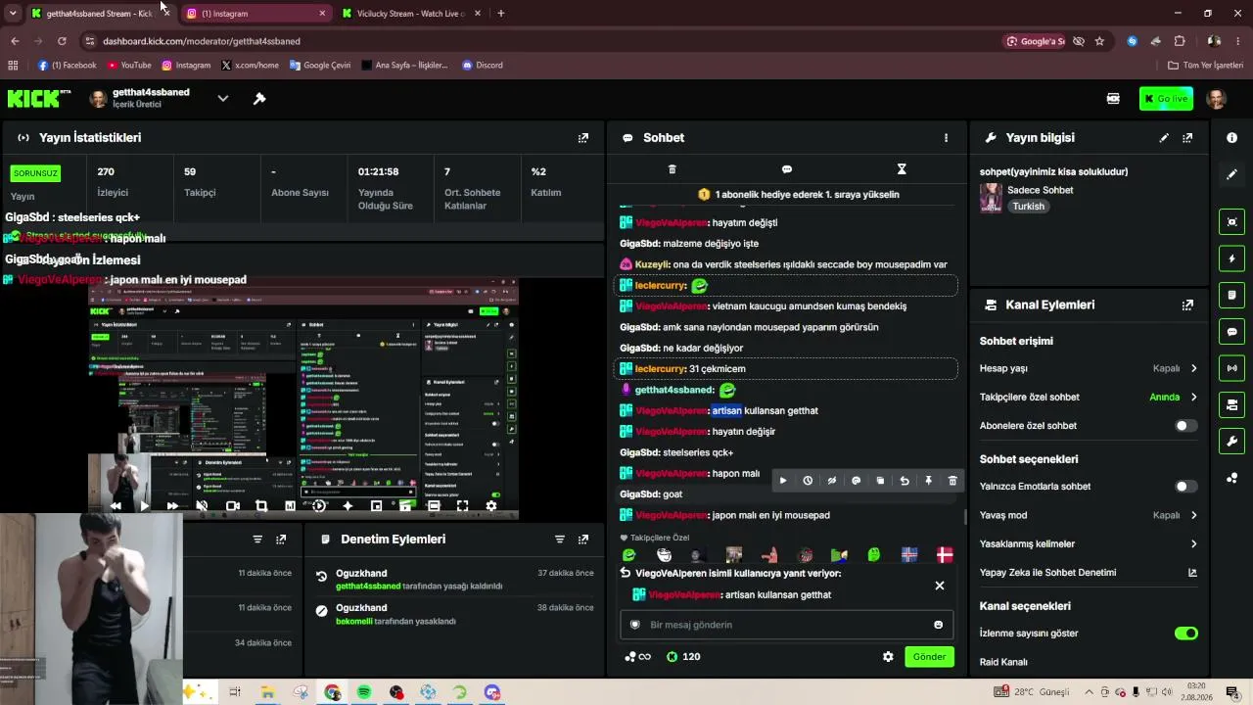Click the play icon in message toolbar
This screenshot has width=1253, height=705.
click(783, 481)
